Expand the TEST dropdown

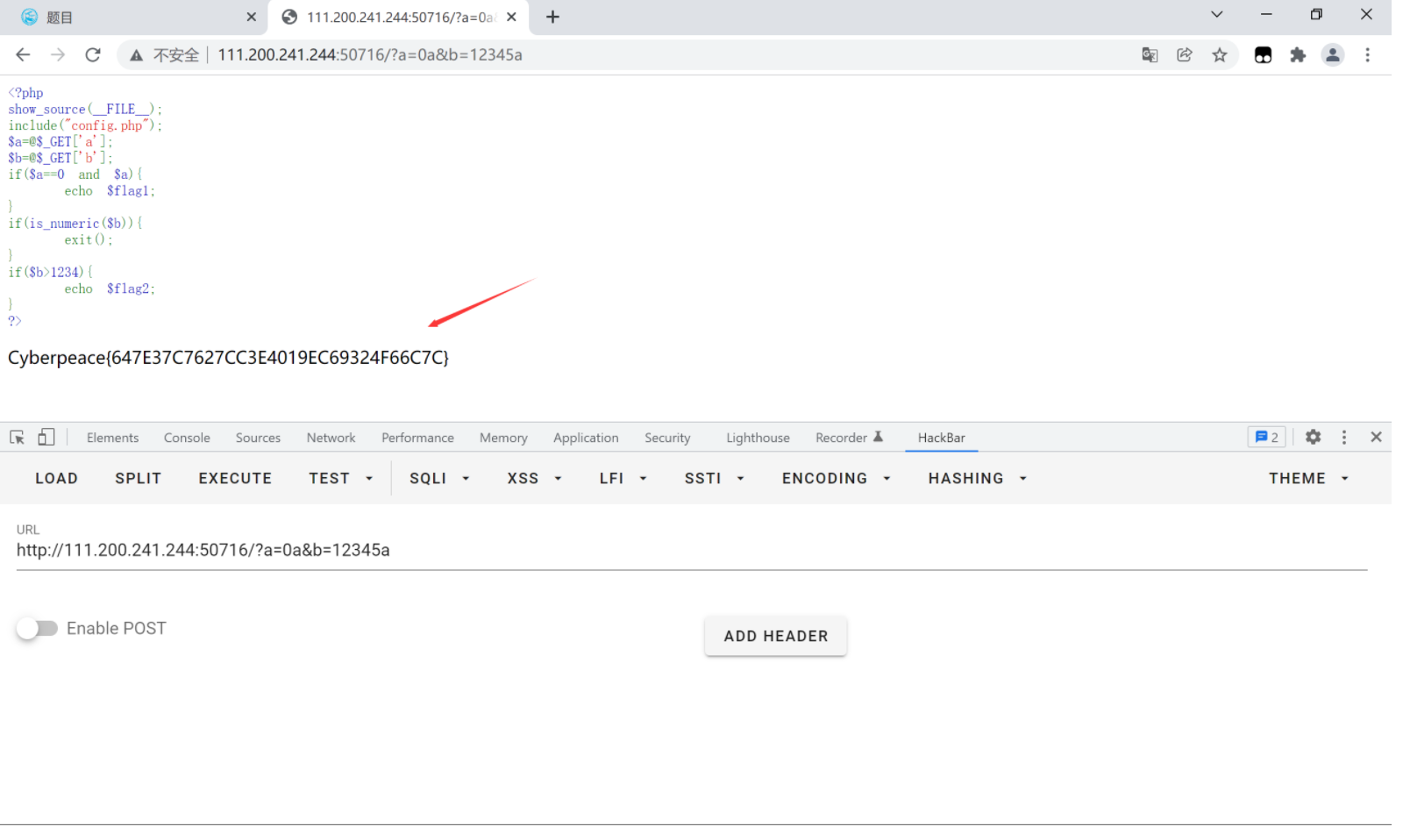[340, 478]
